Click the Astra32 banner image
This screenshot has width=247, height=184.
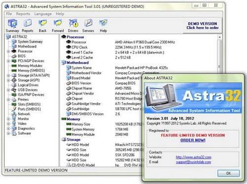193,98
